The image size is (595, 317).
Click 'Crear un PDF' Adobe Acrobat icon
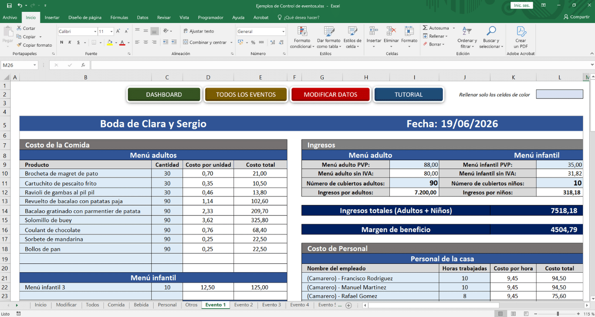521,31
